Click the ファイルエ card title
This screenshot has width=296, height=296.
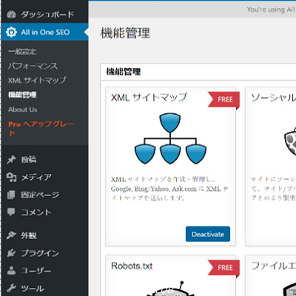(x=273, y=266)
